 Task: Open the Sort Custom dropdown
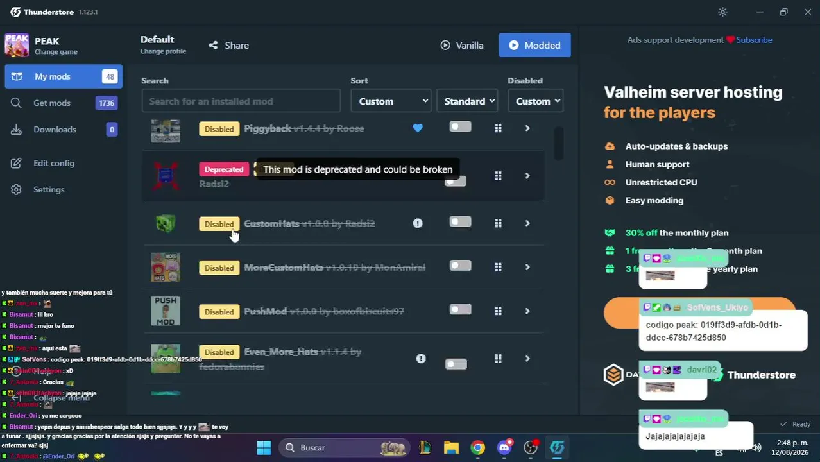pos(391,101)
